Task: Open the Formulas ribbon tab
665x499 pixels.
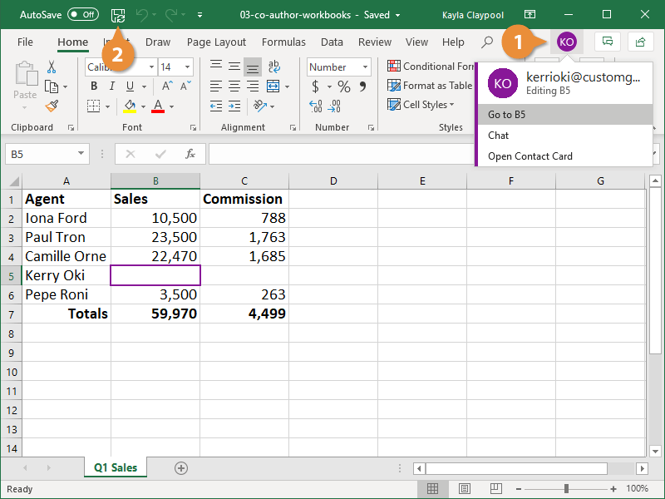Action: tap(283, 42)
